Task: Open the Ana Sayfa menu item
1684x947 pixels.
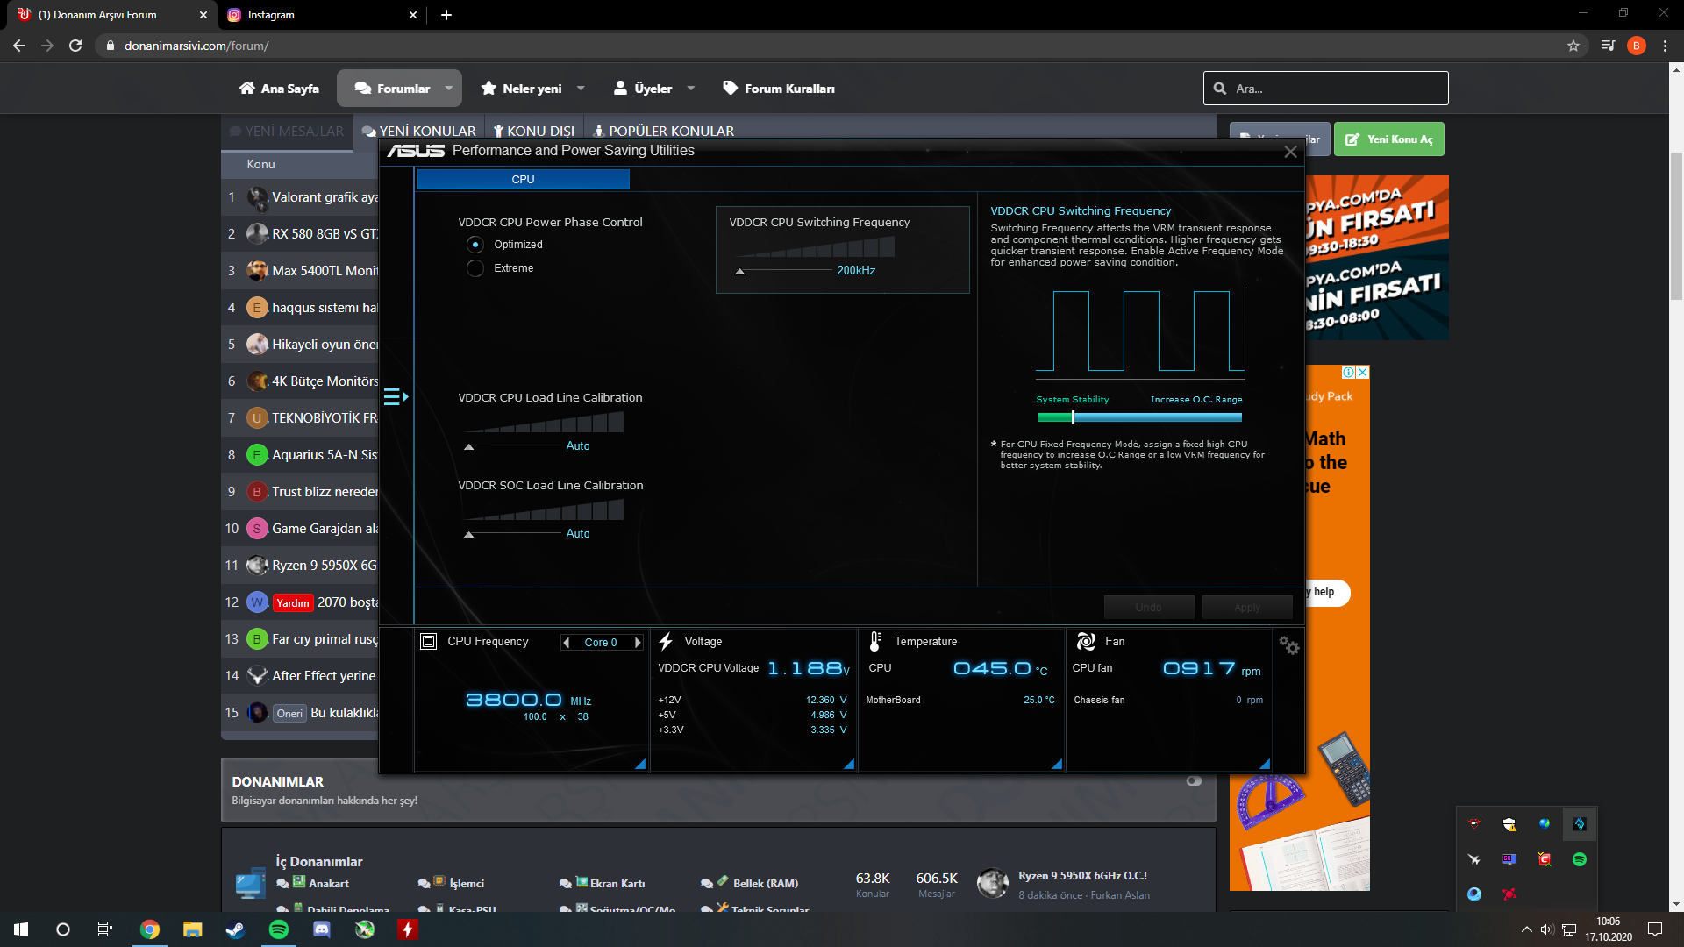Action: pyautogui.click(x=279, y=89)
